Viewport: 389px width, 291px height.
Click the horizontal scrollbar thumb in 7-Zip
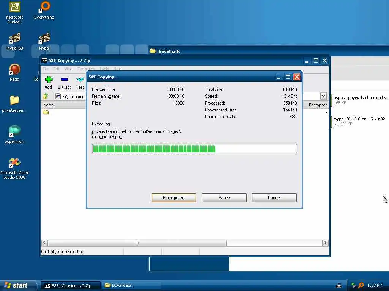pos(137,243)
